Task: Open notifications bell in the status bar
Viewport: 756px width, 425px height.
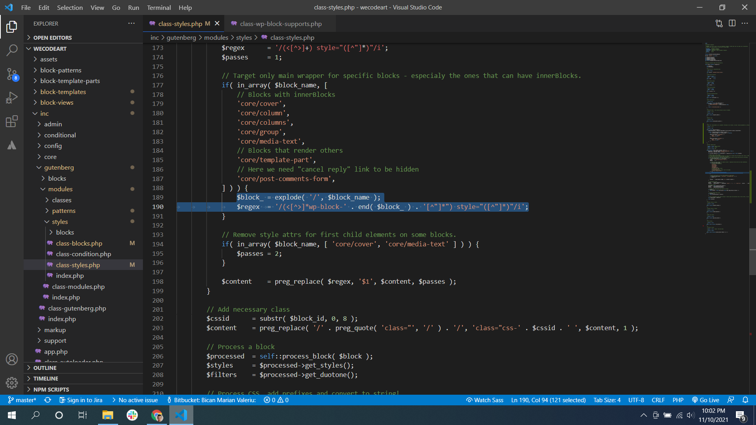Action: 745,400
